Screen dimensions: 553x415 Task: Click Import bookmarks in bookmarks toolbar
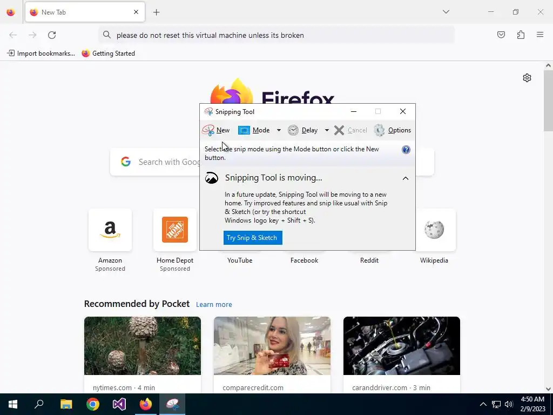point(41,53)
